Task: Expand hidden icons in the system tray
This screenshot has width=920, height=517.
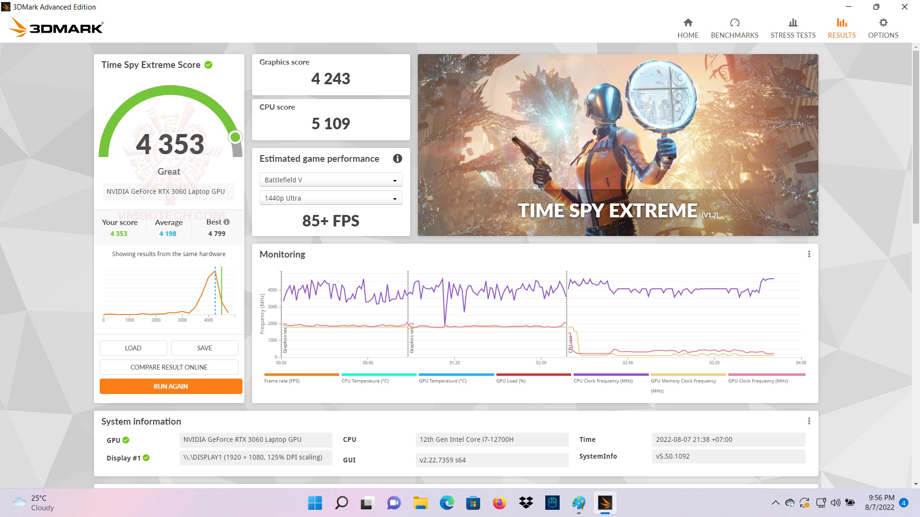Action: (x=776, y=503)
